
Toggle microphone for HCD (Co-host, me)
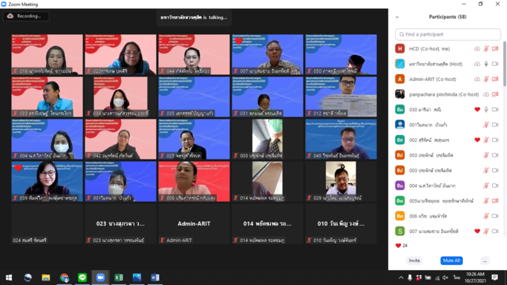486,49
